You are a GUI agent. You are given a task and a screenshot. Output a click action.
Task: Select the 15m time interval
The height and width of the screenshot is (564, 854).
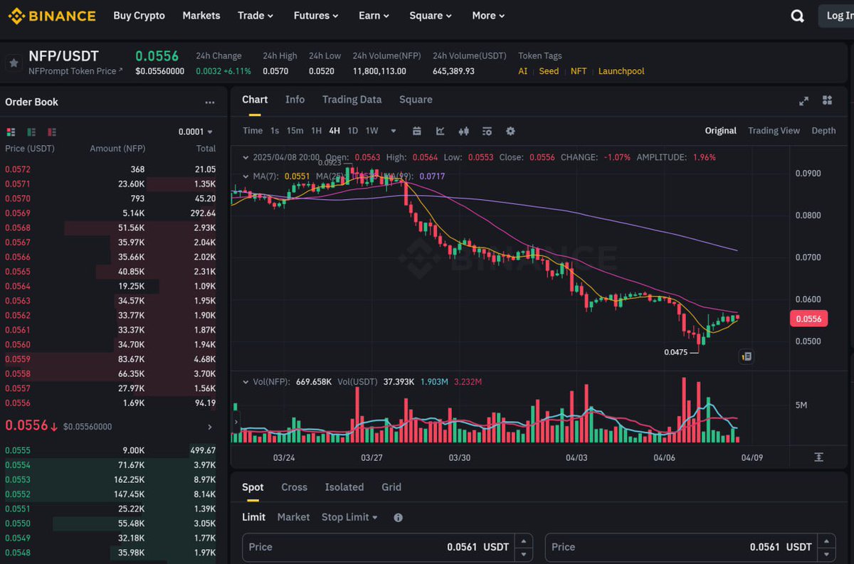click(295, 131)
